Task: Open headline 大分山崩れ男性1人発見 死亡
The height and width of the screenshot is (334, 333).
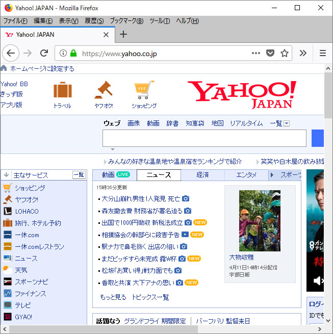Action: tap(141, 199)
